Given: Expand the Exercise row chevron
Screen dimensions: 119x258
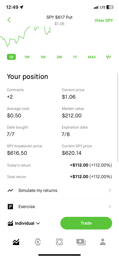Looking at the screenshot, I should coord(110,206).
